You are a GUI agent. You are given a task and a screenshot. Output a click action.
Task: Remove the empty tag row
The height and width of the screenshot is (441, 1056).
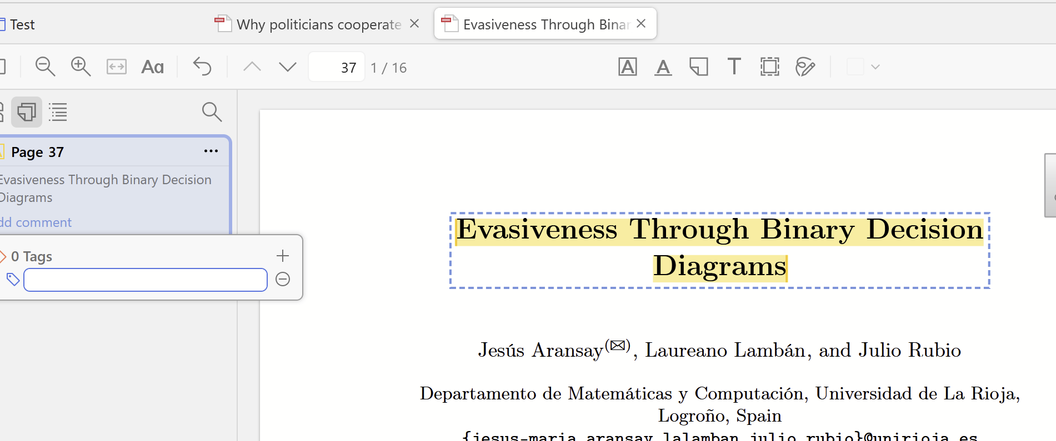283,279
